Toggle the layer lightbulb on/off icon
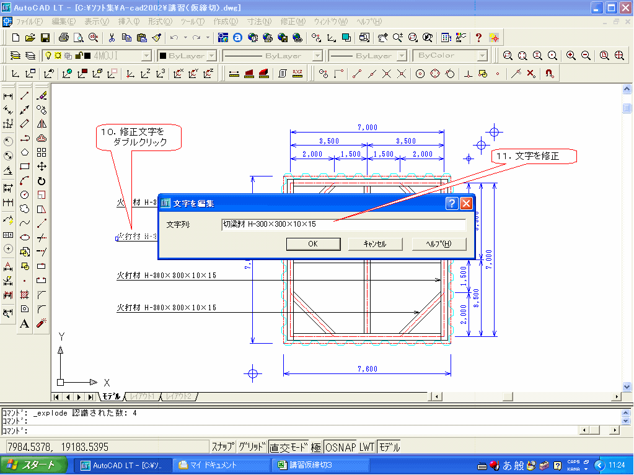Image resolution: width=634 pixels, height=475 pixels. point(48,55)
